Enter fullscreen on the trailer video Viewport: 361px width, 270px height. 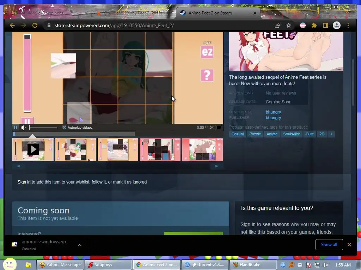(x=219, y=127)
